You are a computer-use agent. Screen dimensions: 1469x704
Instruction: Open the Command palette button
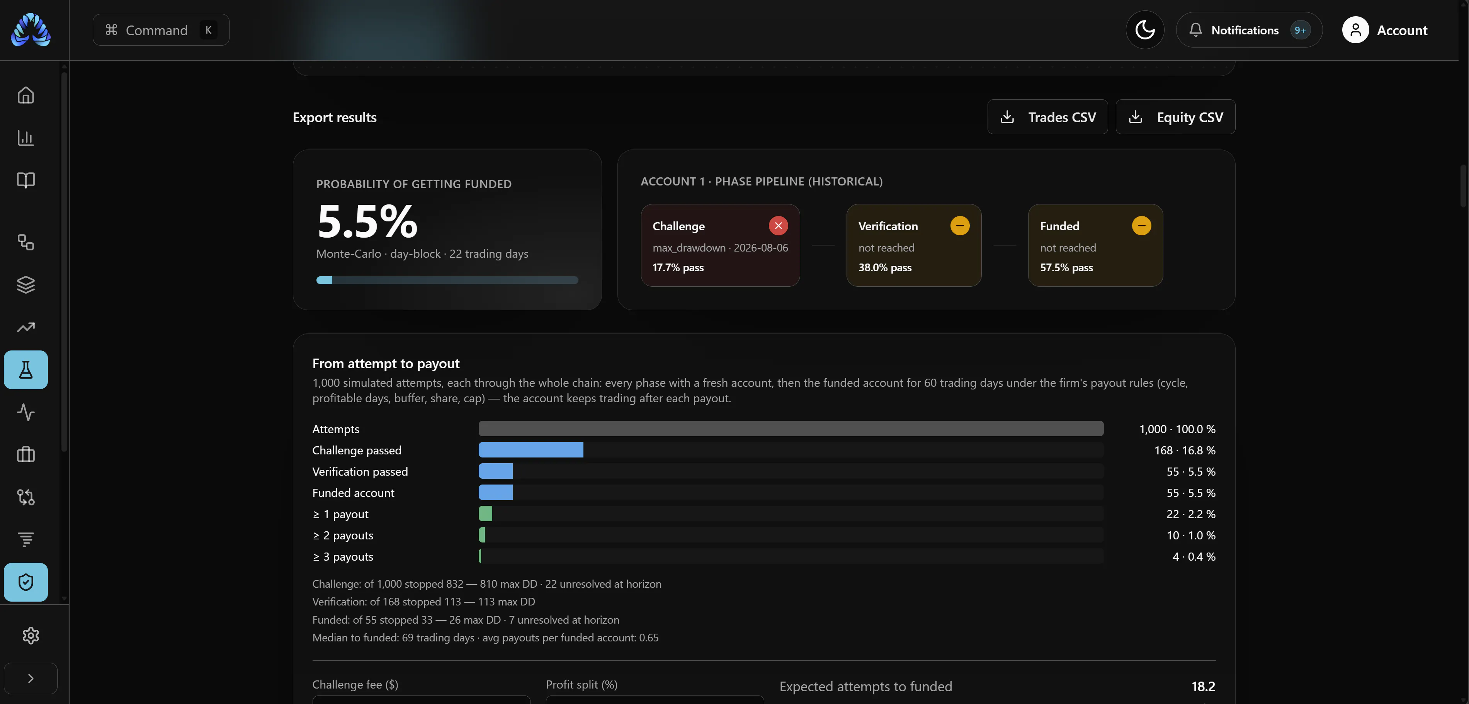tap(161, 30)
